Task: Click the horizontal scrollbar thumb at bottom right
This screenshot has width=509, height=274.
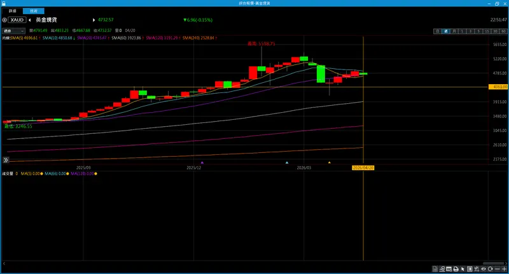Action: tap(493, 263)
